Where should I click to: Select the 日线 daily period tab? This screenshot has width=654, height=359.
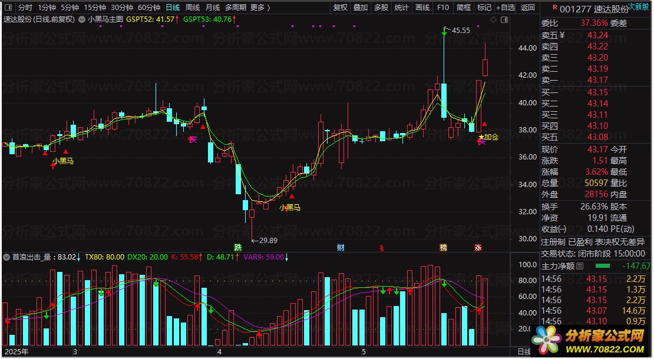[x=173, y=7]
